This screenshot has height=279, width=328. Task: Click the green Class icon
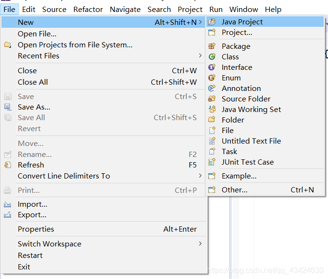tap(212, 56)
